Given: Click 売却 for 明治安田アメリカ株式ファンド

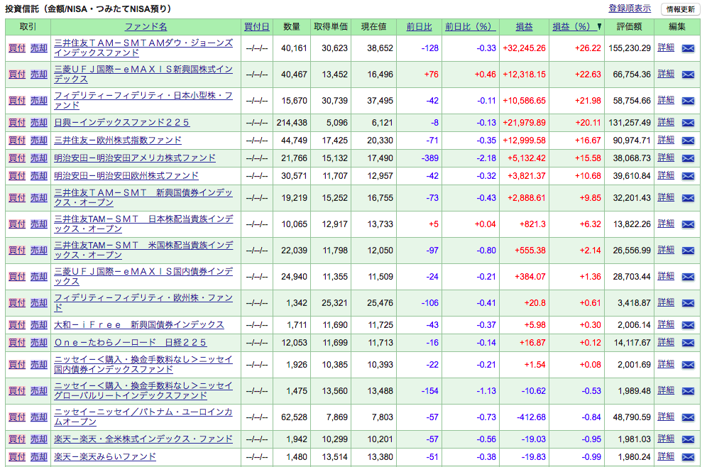Looking at the screenshot, I should click(39, 158).
